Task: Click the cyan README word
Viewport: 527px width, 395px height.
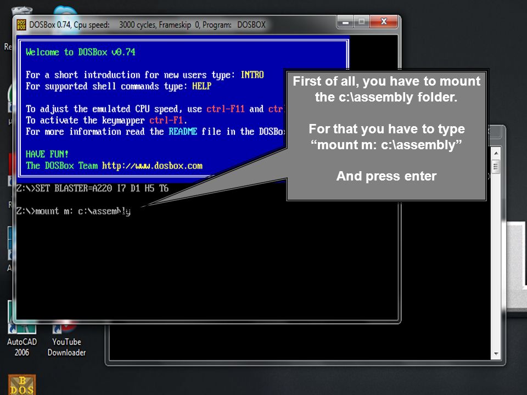Action: click(x=183, y=131)
